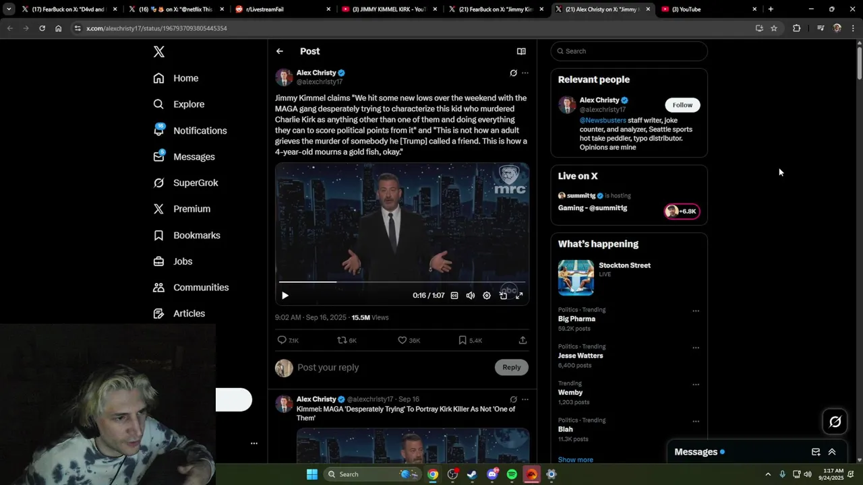Click reply icon with 7.1K
863x485 pixels.
288,340
